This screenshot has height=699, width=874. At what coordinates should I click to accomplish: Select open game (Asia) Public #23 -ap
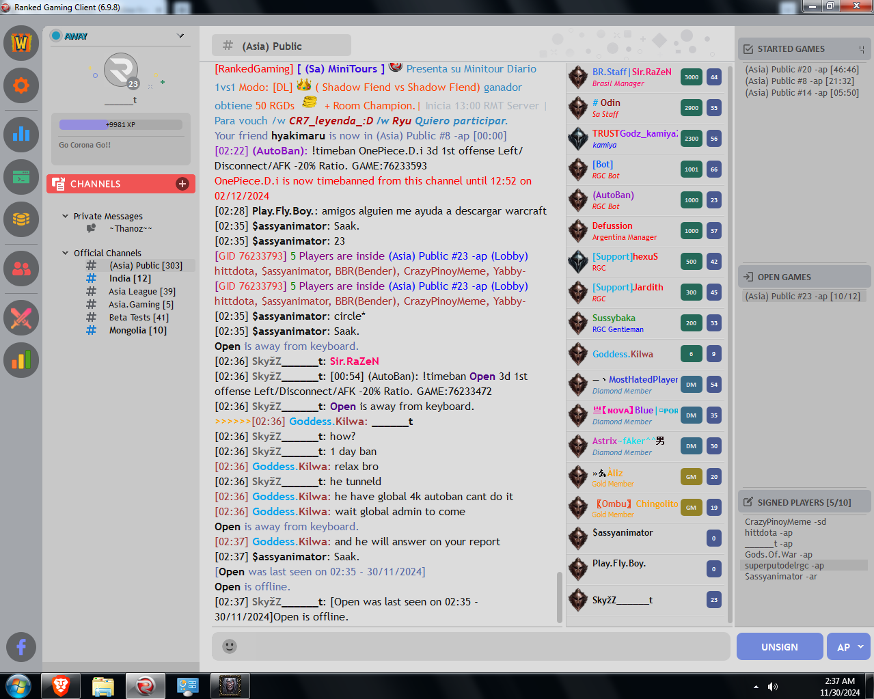point(804,296)
